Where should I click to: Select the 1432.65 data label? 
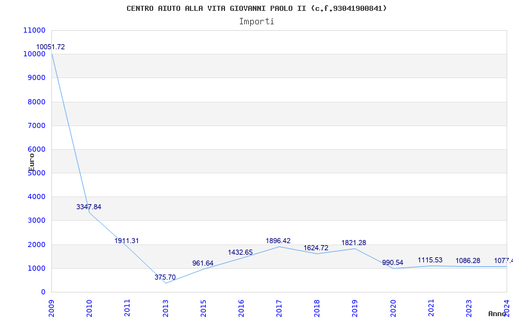[240, 252]
